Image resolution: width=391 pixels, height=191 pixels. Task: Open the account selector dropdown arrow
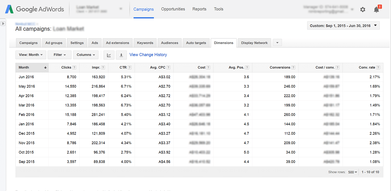(x=121, y=9)
